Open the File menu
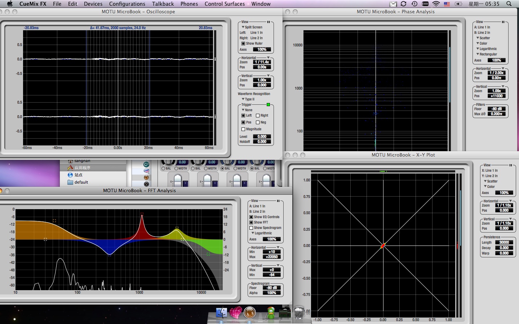This screenshot has width=519, height=324. (57, 4)
